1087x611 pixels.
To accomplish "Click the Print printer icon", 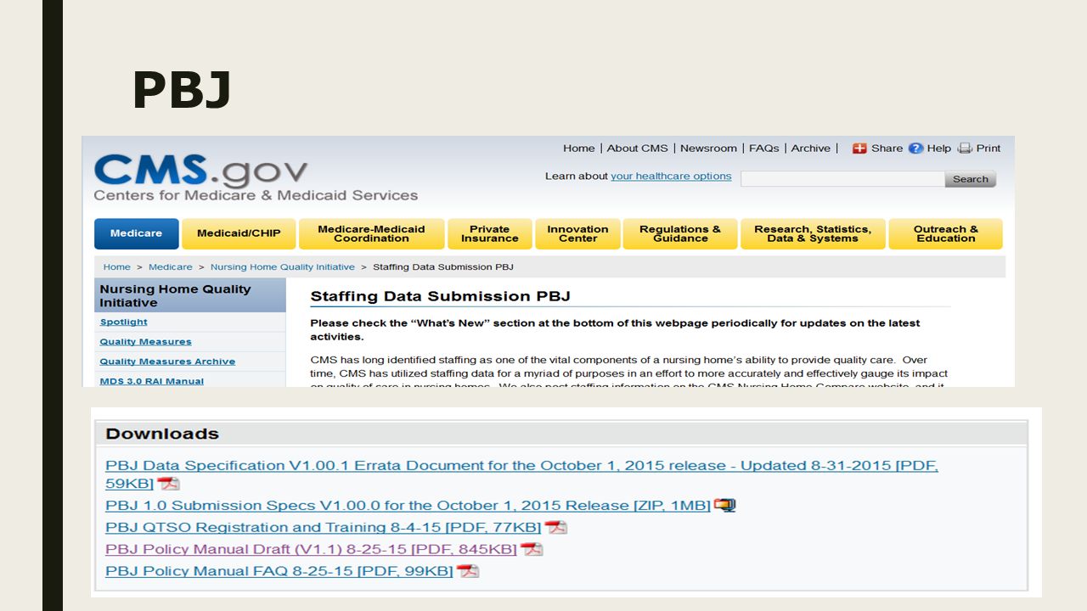I will click(x=965, y=148).
